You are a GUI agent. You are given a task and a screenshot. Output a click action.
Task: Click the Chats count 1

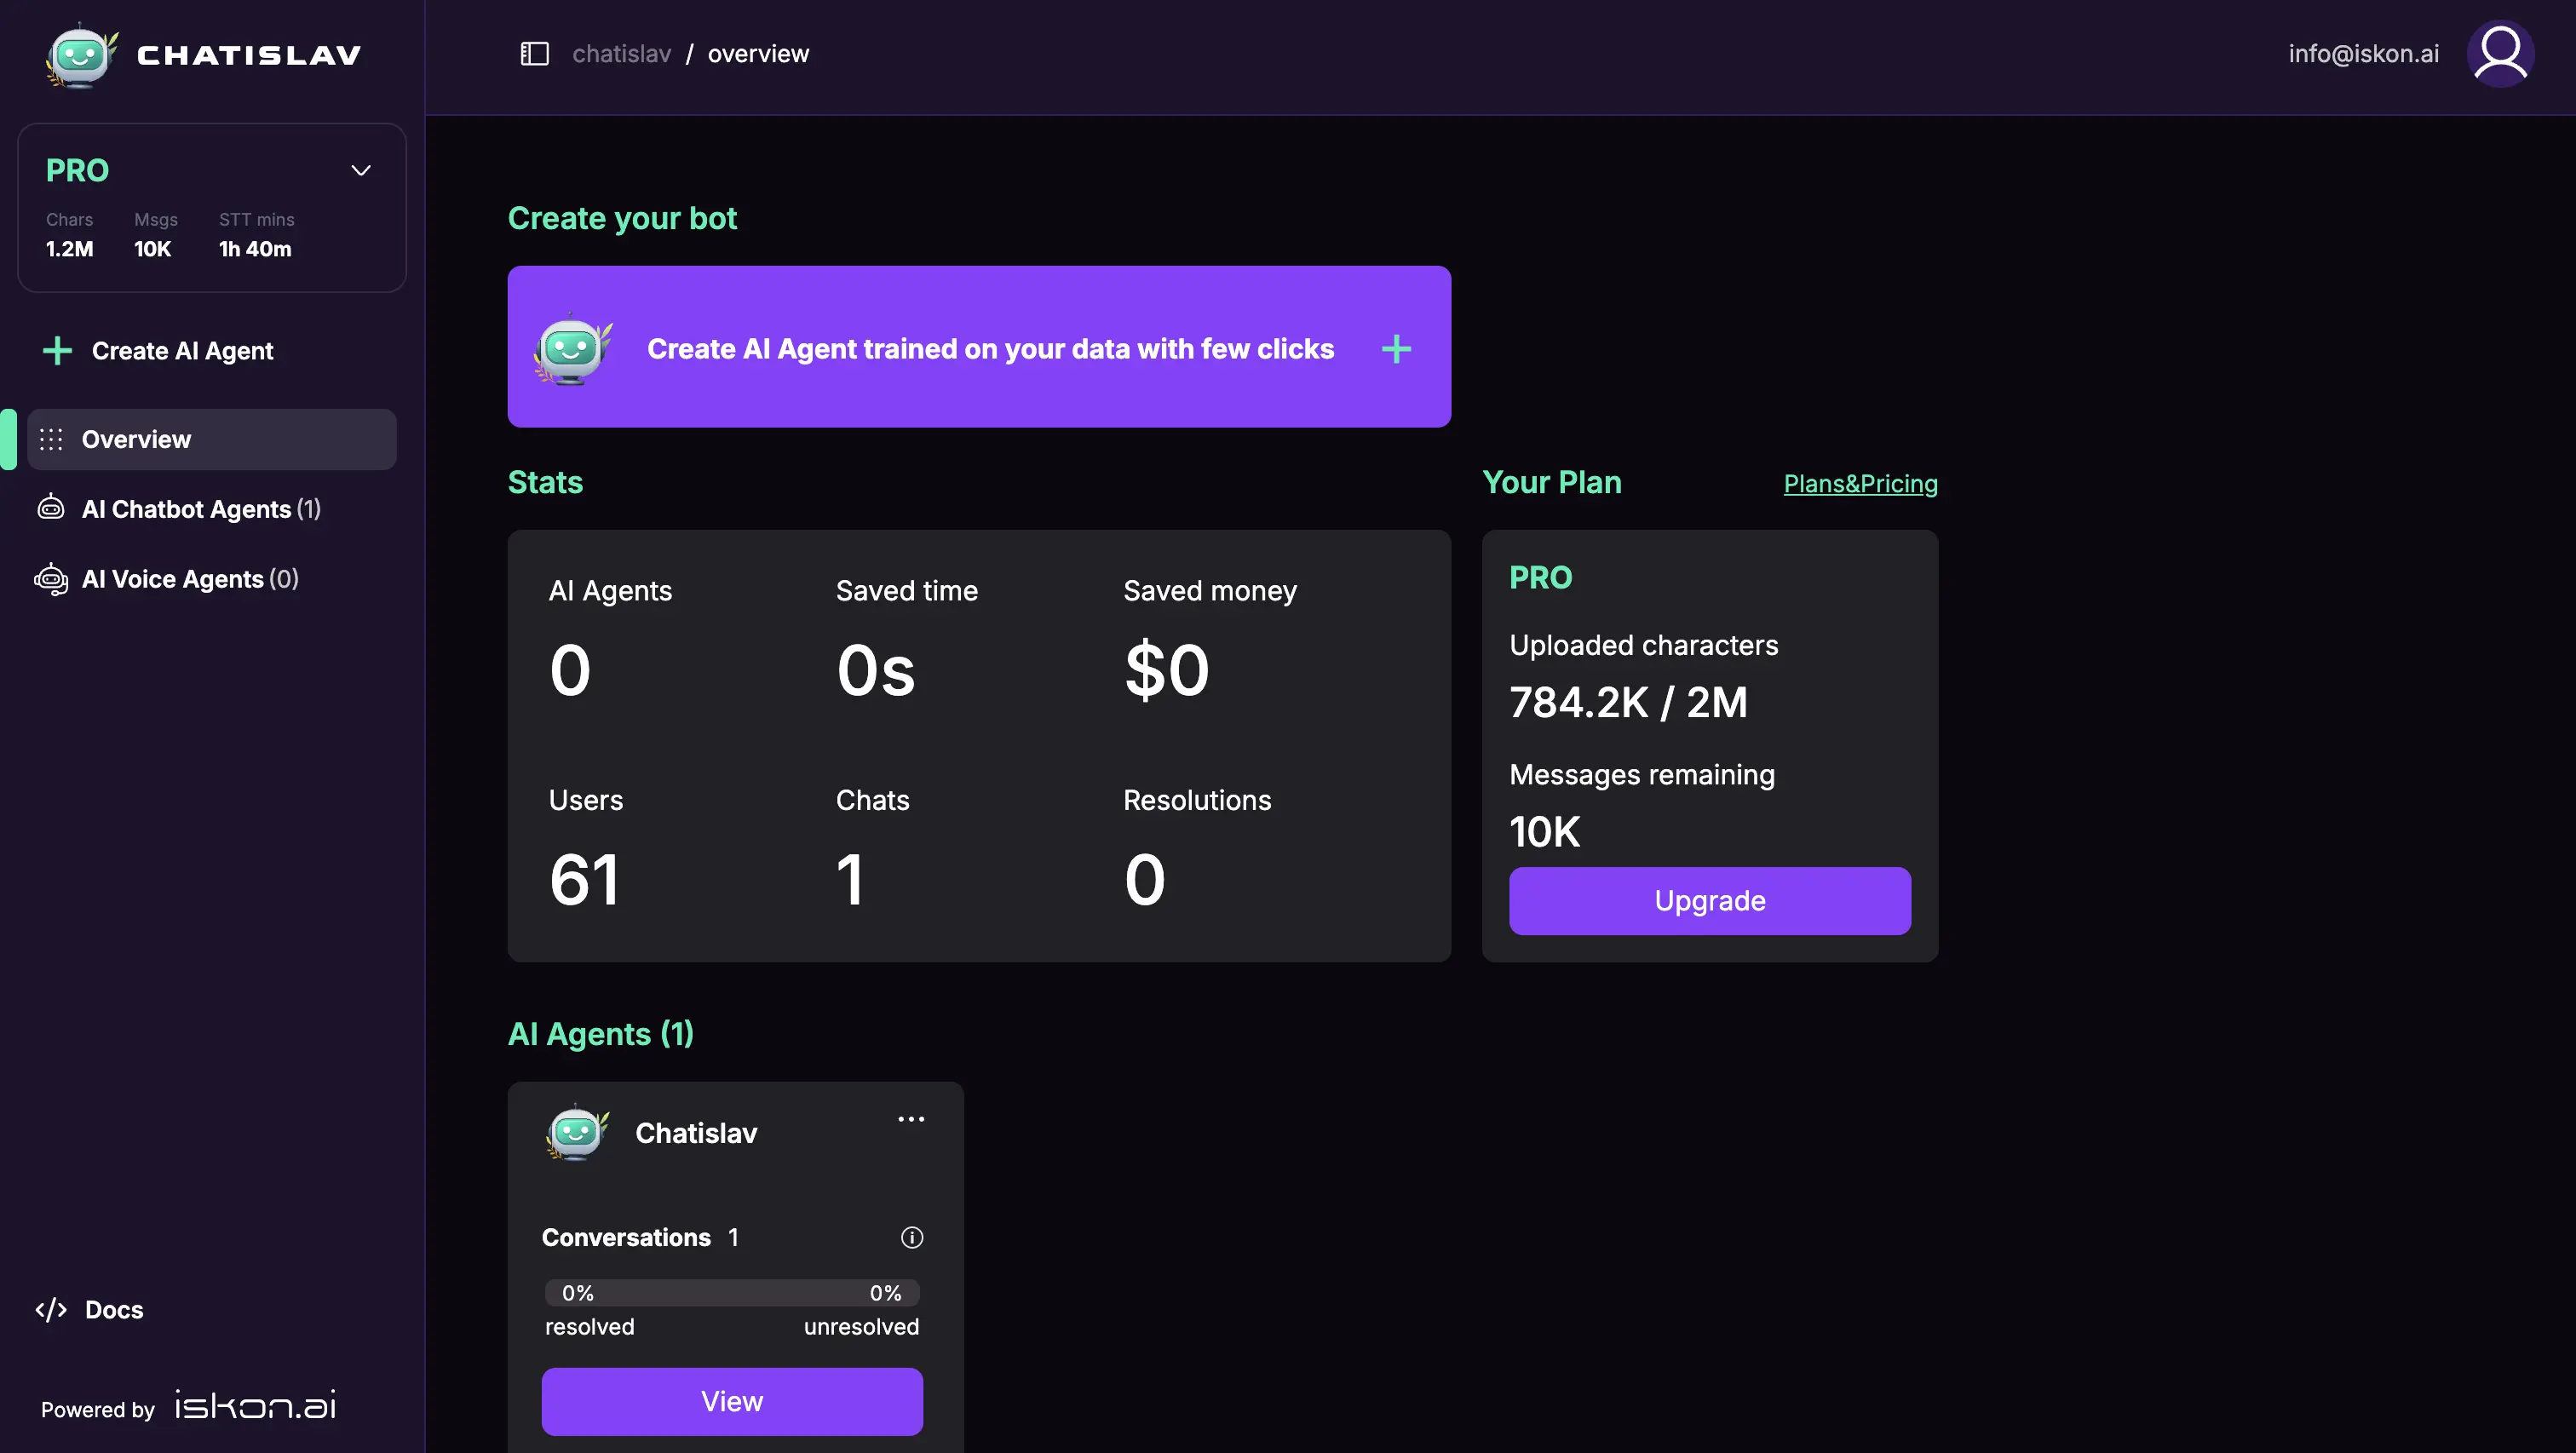850,880
